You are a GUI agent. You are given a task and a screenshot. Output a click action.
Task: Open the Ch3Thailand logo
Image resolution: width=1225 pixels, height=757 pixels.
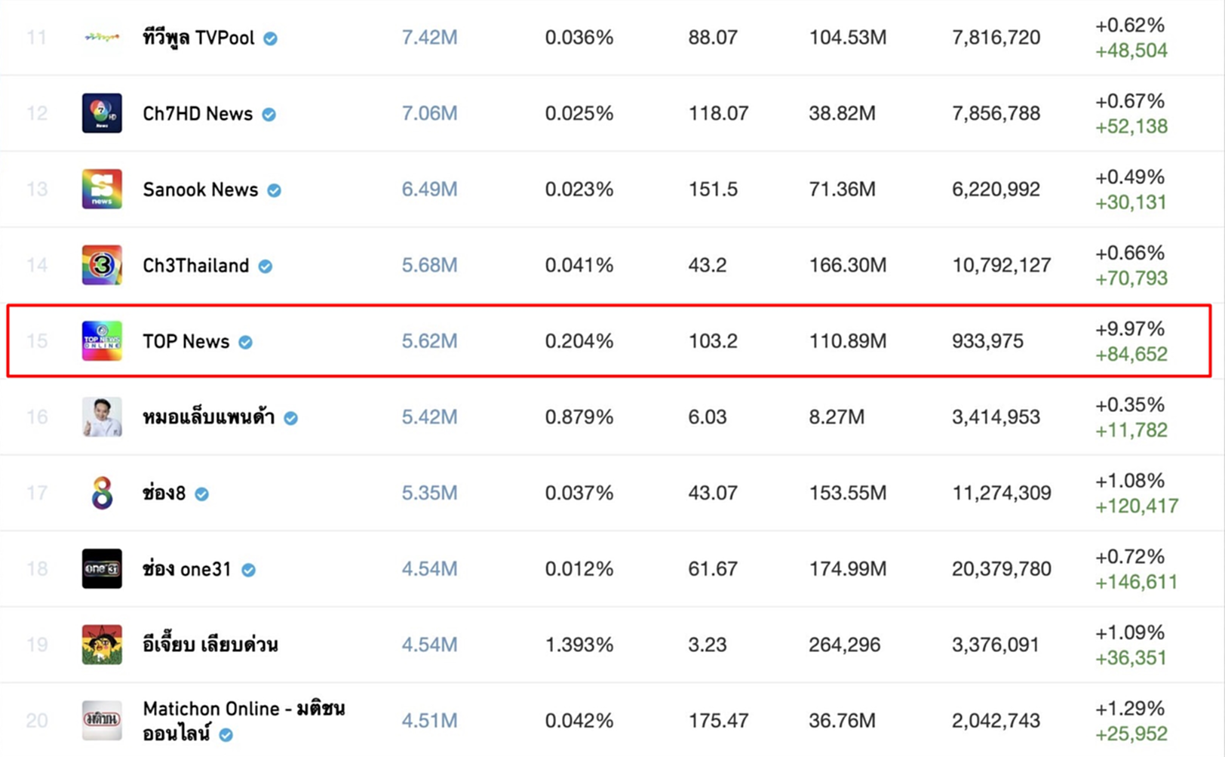(x=102, y=265)
